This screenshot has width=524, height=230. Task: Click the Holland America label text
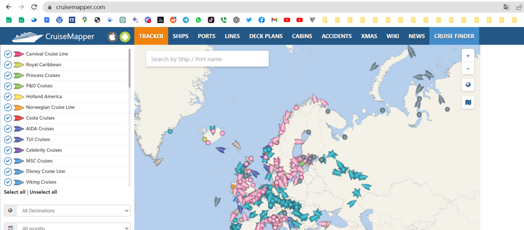[44, 97]
